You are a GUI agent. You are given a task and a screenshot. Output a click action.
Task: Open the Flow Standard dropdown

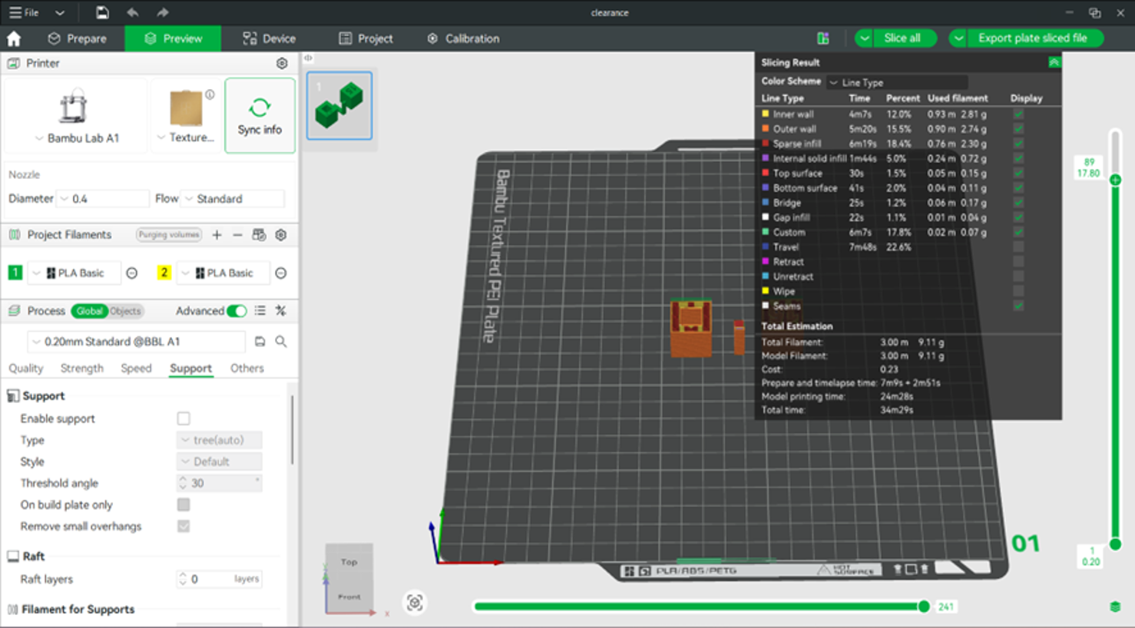click(x=233, y=199)
